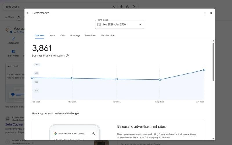This screenshot has width=232, height=145.
Task: Open the Directions tab
Action: (90, 35)
